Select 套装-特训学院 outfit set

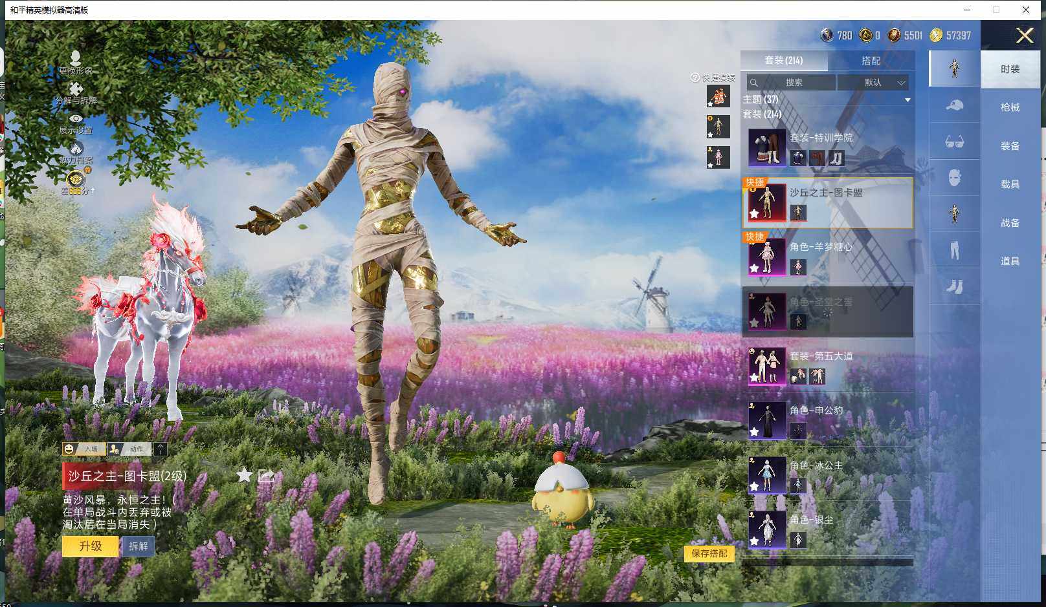pos(827,147)
